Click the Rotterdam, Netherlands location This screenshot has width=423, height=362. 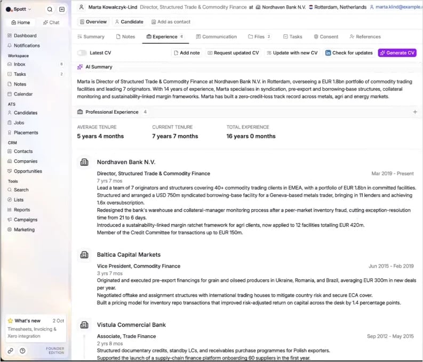340,7
